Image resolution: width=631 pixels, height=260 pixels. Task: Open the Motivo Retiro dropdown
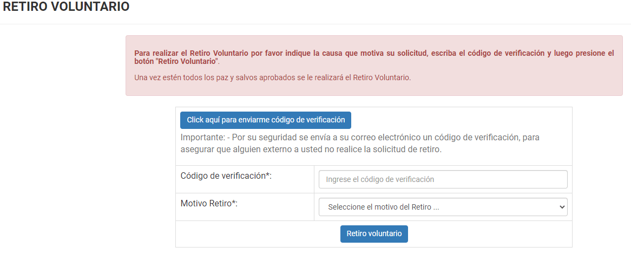(443, 207)
